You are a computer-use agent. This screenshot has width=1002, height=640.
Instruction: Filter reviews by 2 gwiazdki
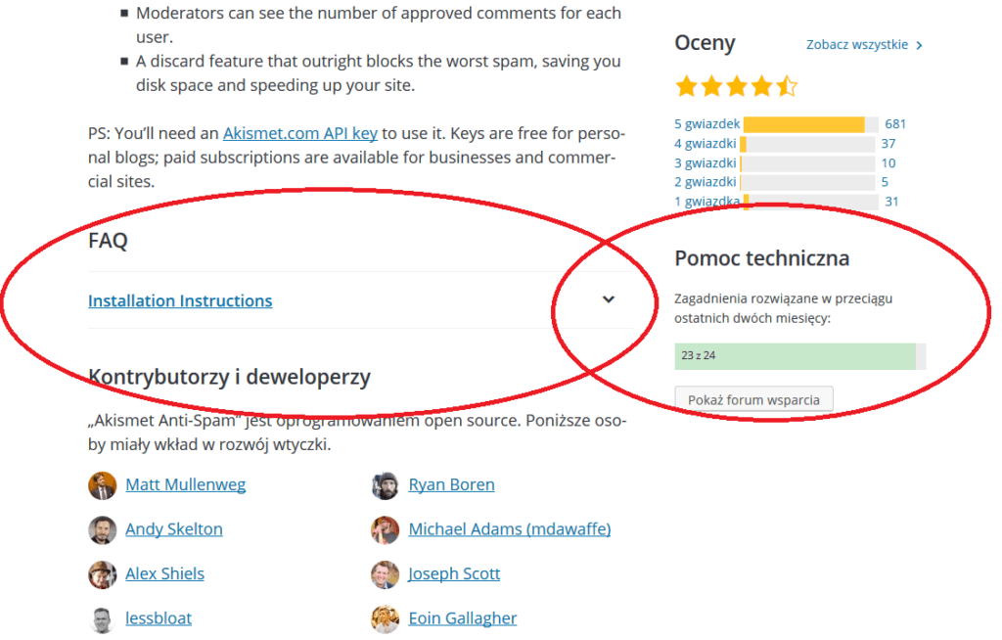[705, 182]
